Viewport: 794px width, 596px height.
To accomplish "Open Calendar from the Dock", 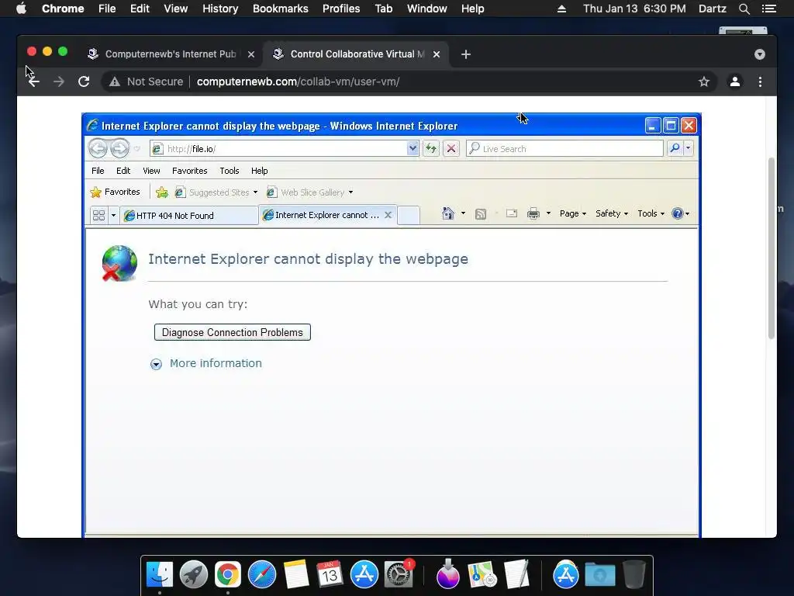I will [330, 574].
